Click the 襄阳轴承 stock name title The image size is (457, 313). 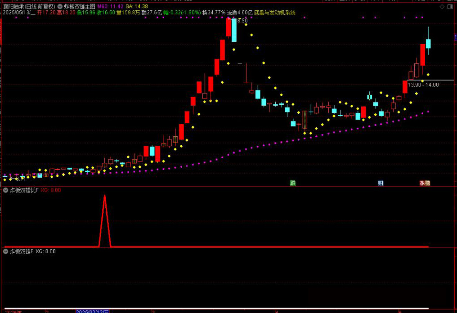pos(13,7)
